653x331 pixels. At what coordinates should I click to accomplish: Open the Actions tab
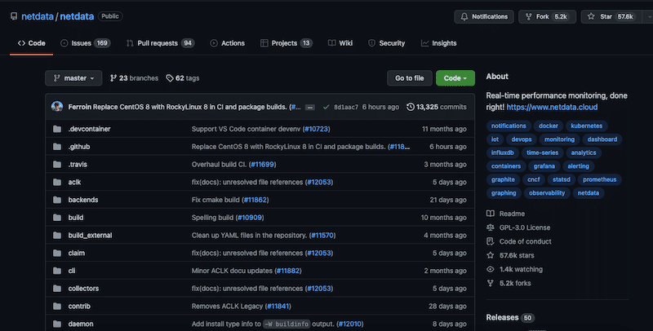[x=228, y=43]
